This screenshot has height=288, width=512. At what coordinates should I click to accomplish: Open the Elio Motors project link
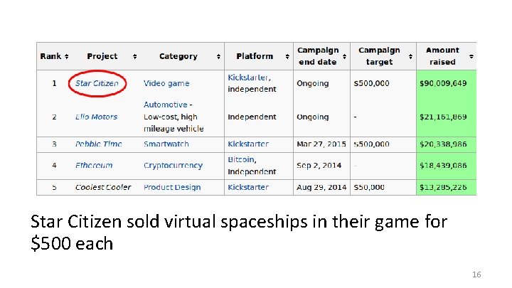pos(96,117)
